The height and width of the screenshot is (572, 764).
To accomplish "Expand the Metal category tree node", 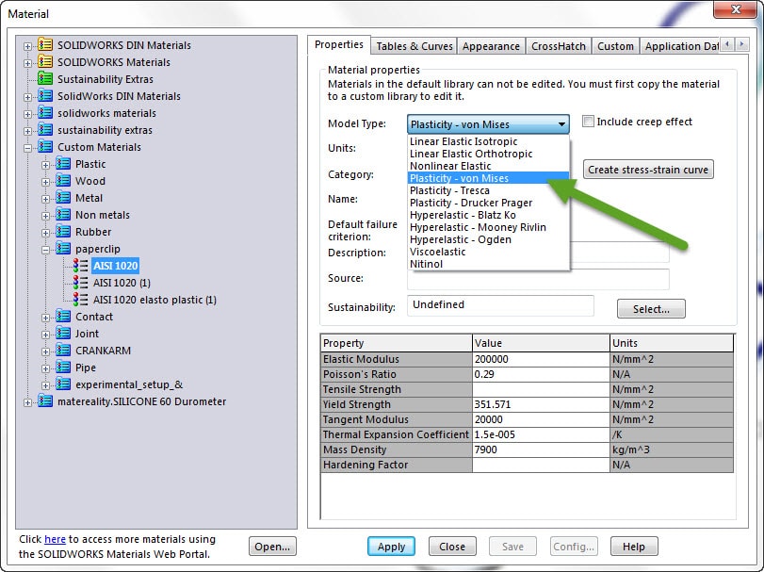I will [x=45, y=198].
